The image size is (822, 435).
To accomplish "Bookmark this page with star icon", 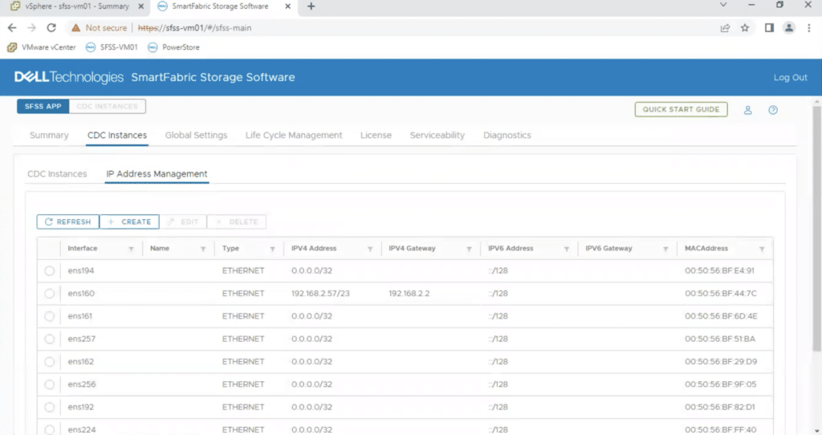I will click(x=744, y=28).
